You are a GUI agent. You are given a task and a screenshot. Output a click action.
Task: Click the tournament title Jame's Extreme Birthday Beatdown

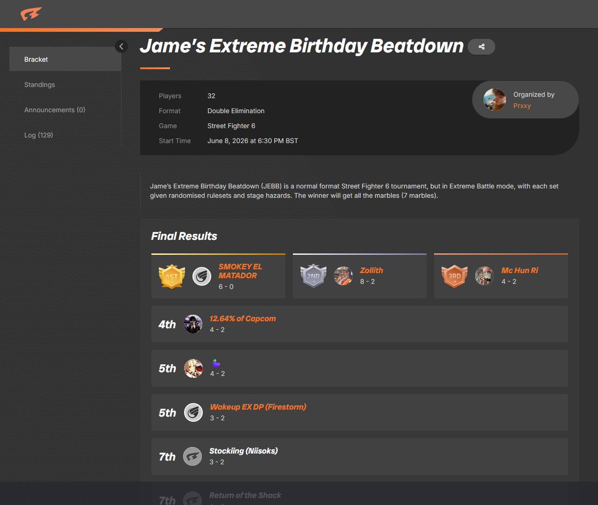302,46
